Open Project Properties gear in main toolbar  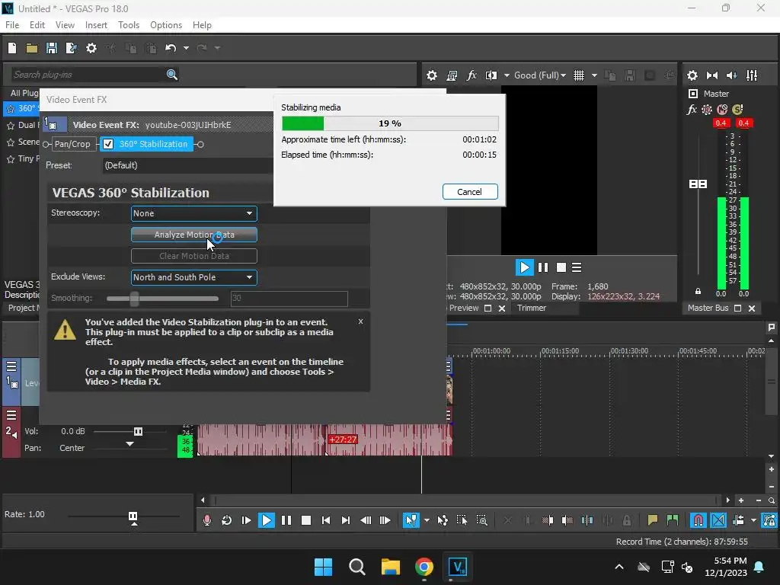coord(91,48)
